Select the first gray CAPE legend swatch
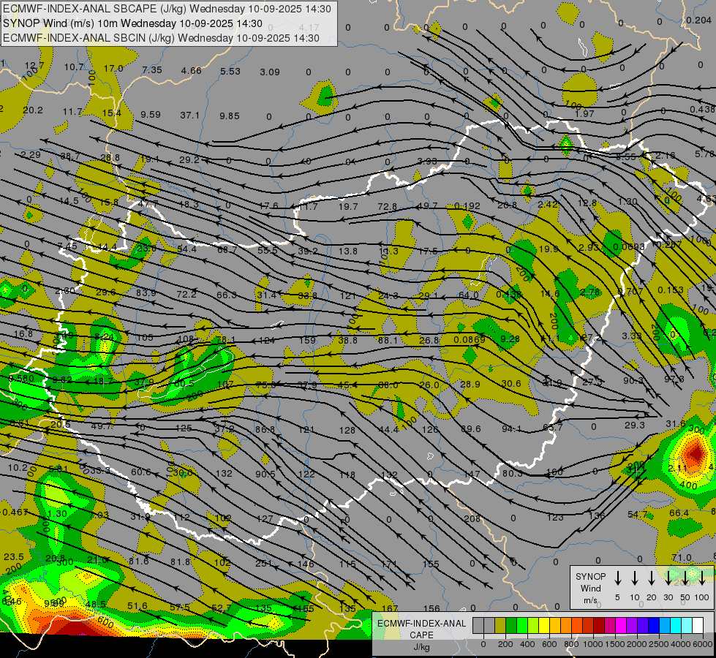Image resolution: width=716 pixels, height=658 pixels. 478,625
